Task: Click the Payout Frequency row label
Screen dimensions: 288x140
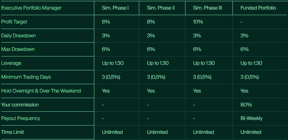Action: 21,118
